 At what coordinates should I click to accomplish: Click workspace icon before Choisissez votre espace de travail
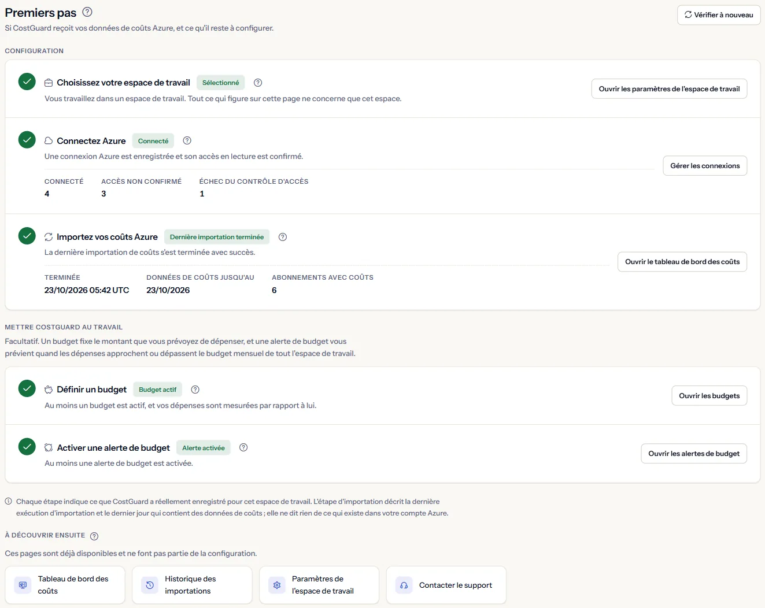[x=49, y=83]
